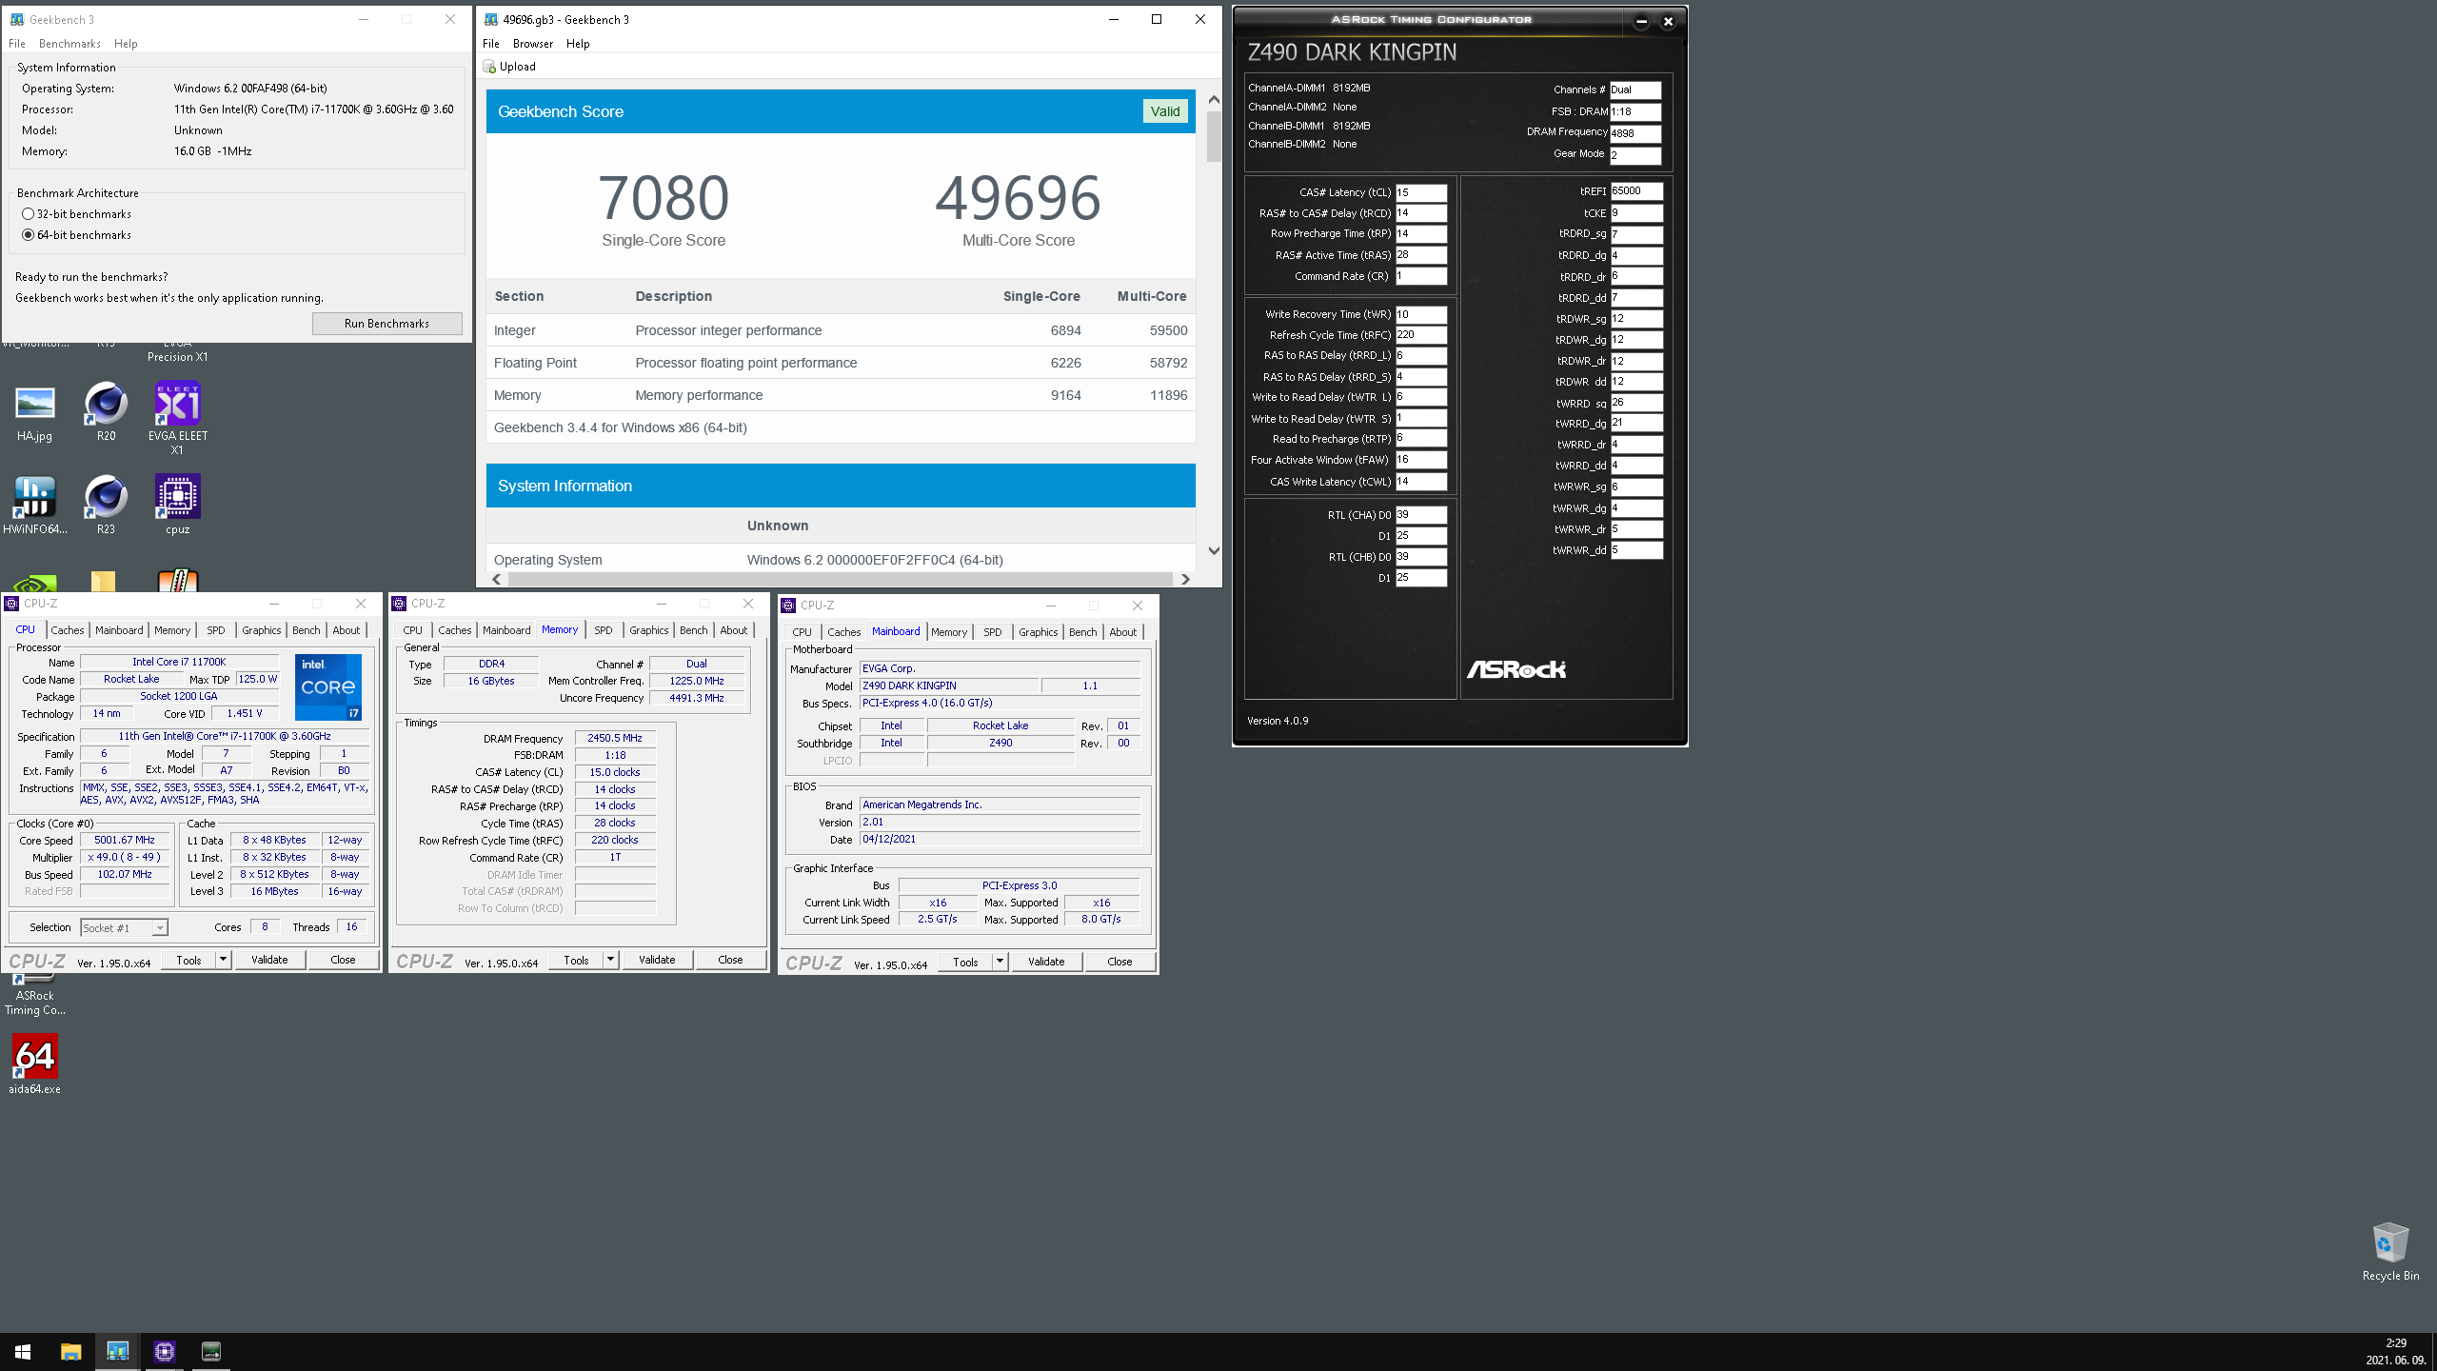Expand Tools dropdown arrow in CPU-Z Mainboard window
2437x1371 pixels.
[1000, 962]
